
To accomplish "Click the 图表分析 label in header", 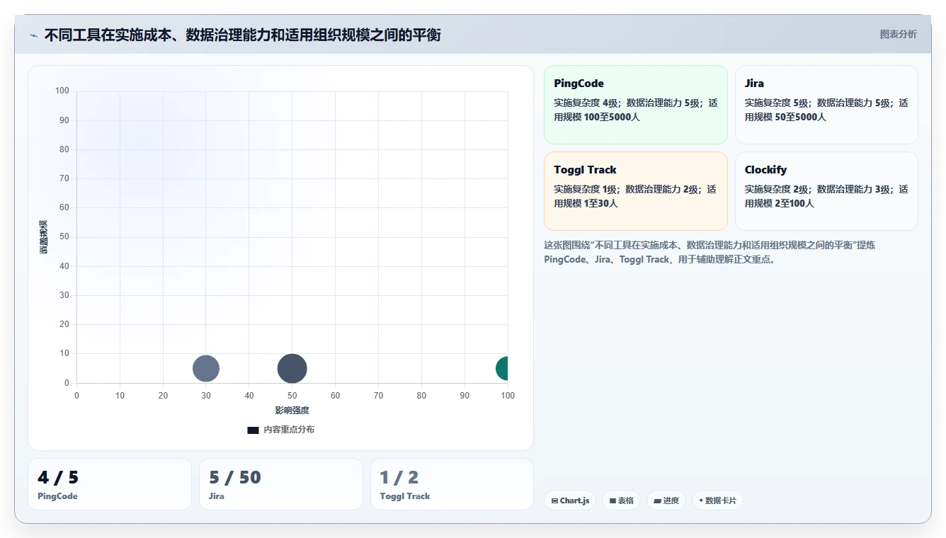I will coord(898,34).
